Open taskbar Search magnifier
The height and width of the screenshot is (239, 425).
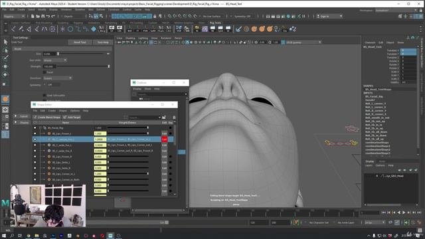(12, 236)
